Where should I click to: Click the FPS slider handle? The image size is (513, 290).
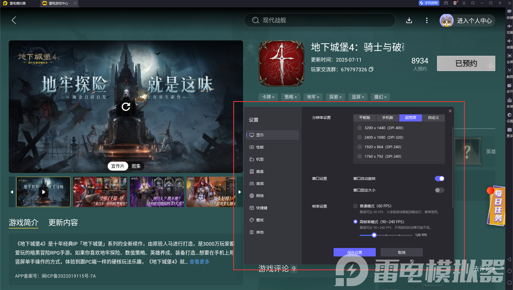[374, 235]
